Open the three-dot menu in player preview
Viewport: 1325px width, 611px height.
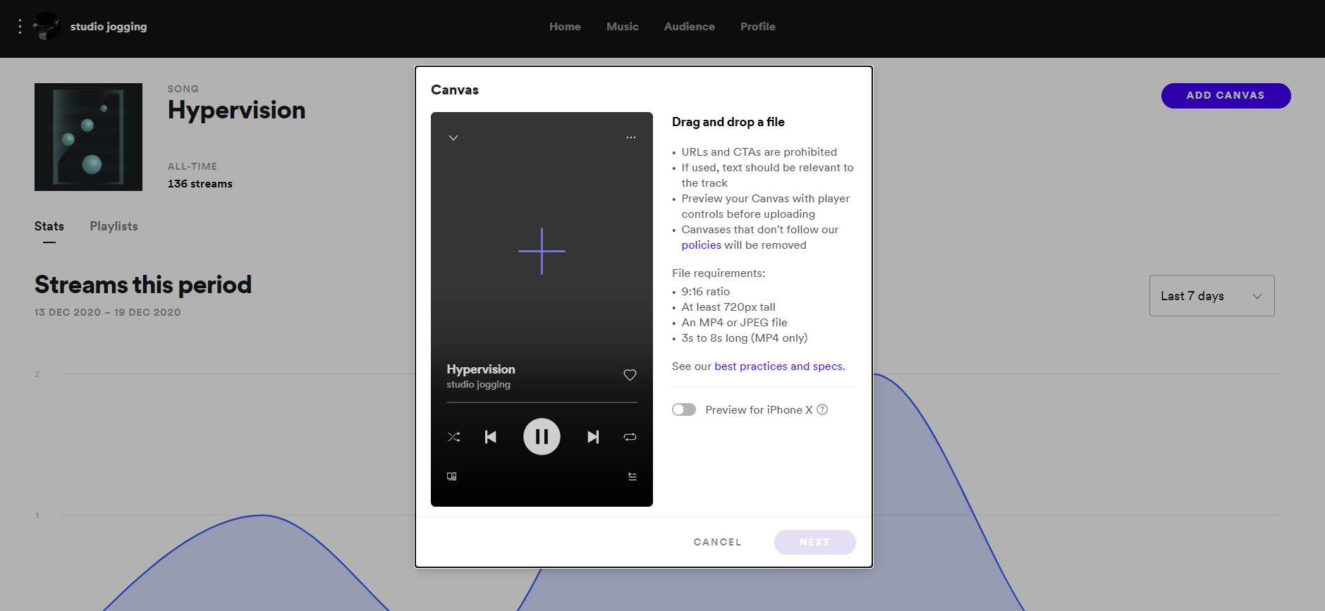click(x=630, y=137)
